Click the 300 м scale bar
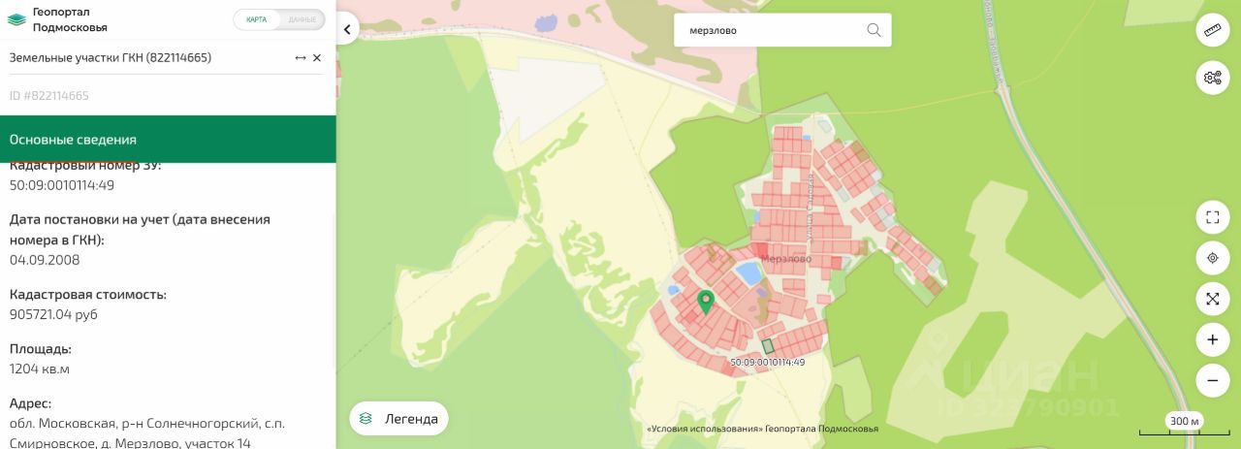Viewport: 1241px width, 449px height. click(x=1184, y=422)
